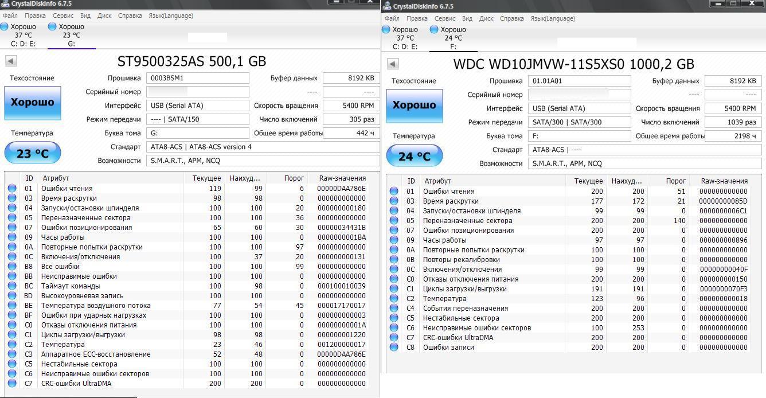Click the 24 °C temperature button

coord(415,156)
